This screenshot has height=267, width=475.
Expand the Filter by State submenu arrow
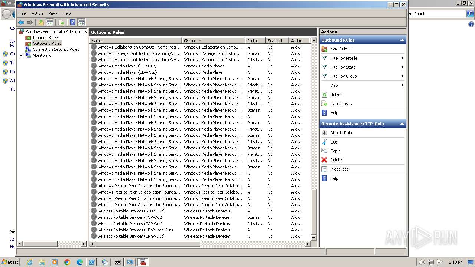[x=402, y=67]
